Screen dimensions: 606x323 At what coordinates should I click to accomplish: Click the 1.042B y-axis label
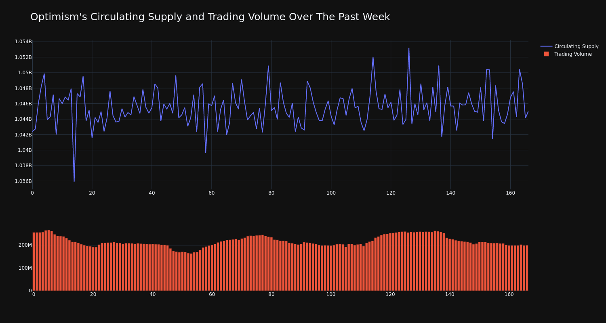[23, 134]
